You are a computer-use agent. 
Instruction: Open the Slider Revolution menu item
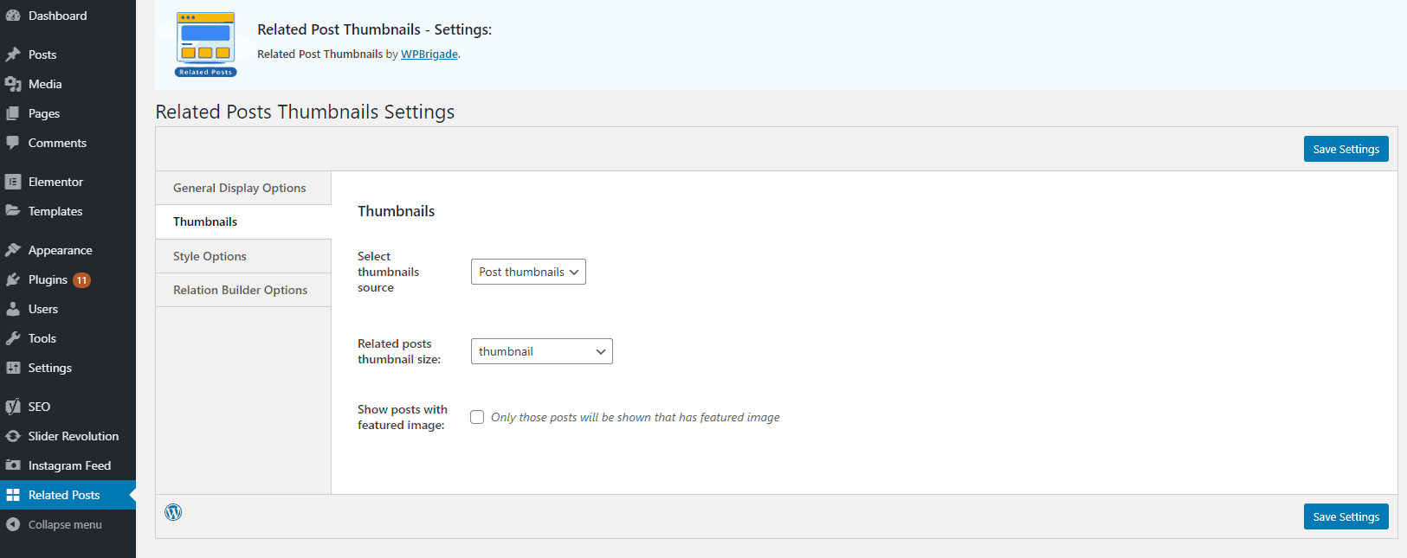pos(68,436)
